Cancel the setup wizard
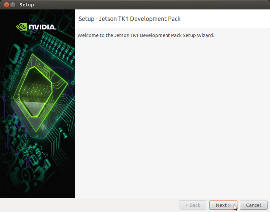This screenshot has height=212, width=270. tap(254, 205)
